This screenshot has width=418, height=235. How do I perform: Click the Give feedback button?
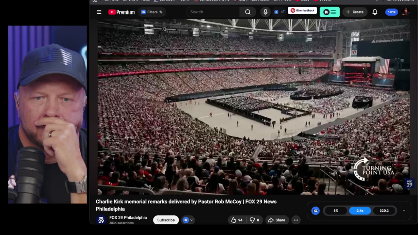pos(302,10)
